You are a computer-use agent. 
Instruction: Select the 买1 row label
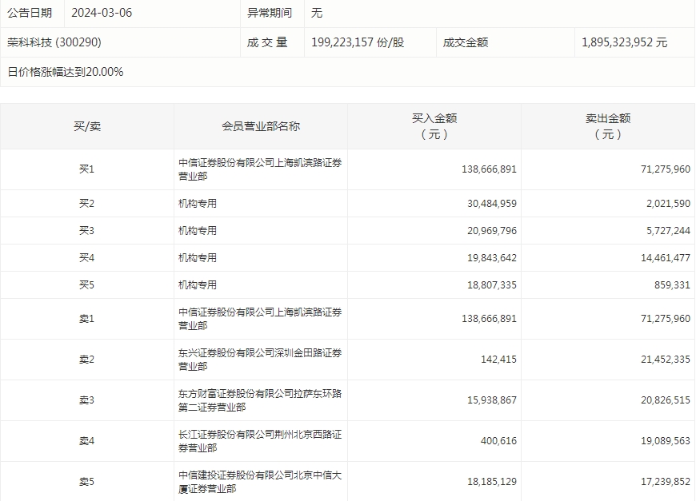coord(86,169)
